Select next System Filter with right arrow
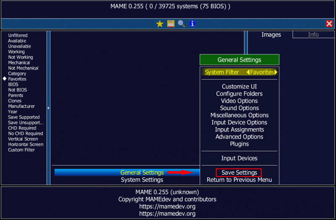 (276, 72)
